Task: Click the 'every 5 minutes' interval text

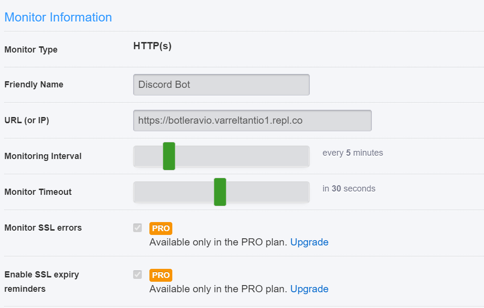Action: pyautogui.click(x=353, y=153)
